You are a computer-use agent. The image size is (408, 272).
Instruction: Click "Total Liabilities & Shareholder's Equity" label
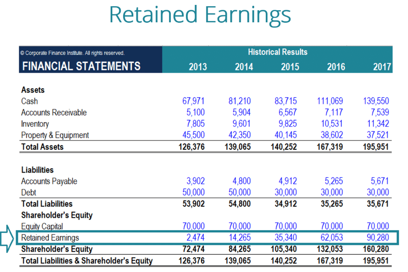coord(87,261)
